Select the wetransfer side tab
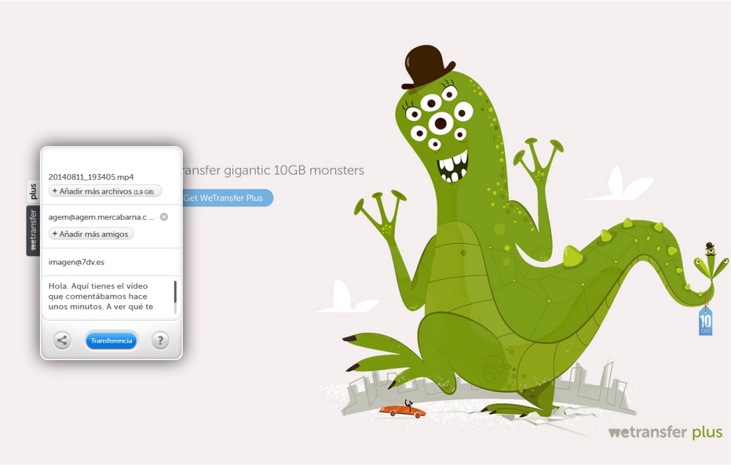The height and width of the screenshot is (465, 731). click(x=33, y=230)
